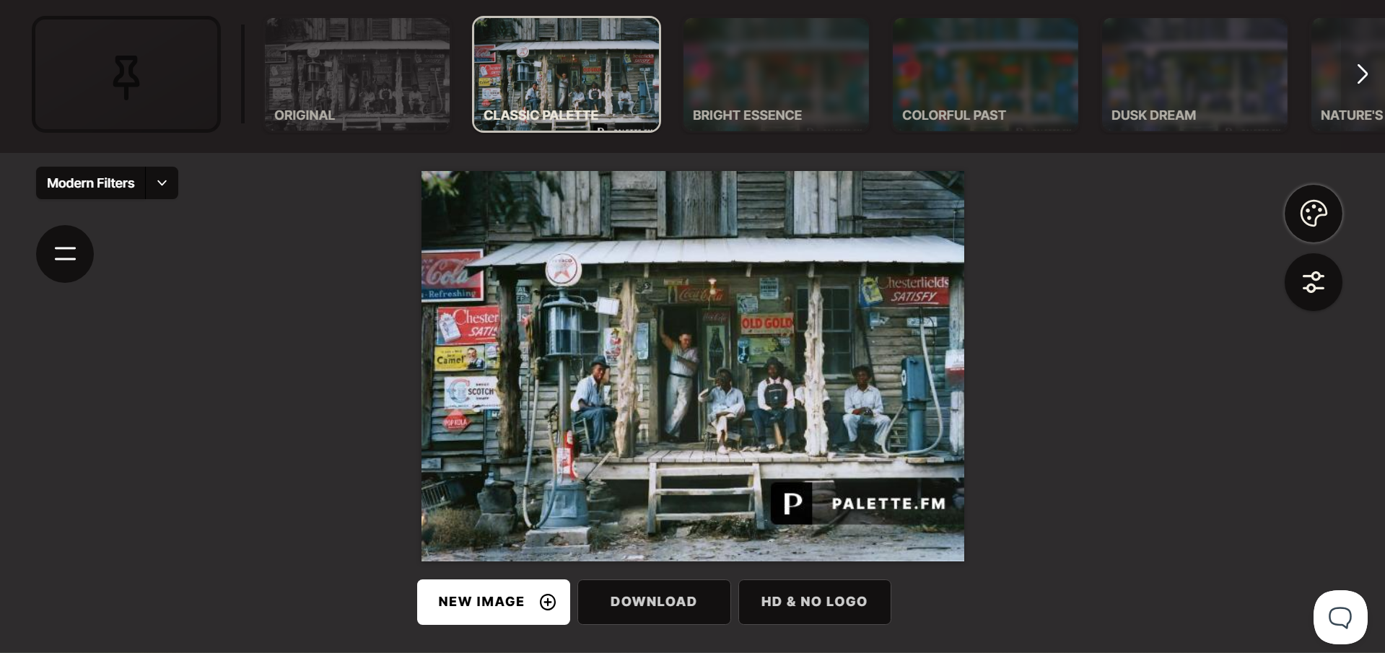Apply the Colorful Past filter
This screenshot has height=653, width=1385.
[985, 74]
